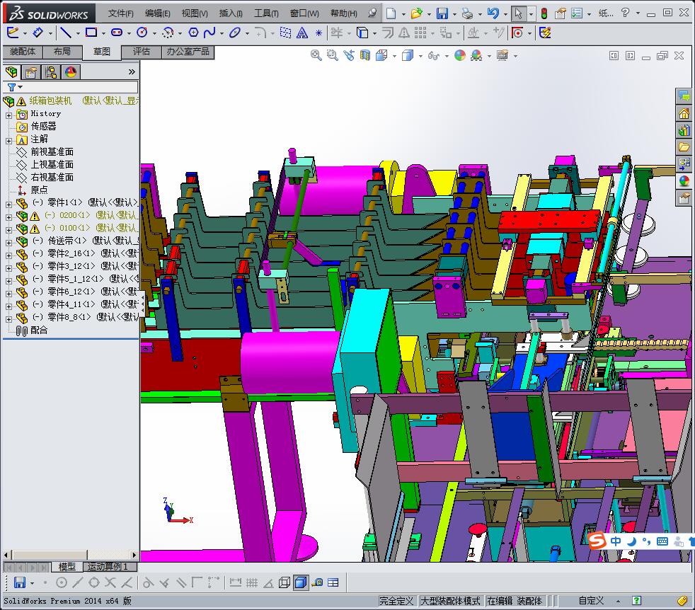Open the 插入(I) menu
The height and width of the screenshot is (610, 695).
pyautogui.click(x=231, y=13)
